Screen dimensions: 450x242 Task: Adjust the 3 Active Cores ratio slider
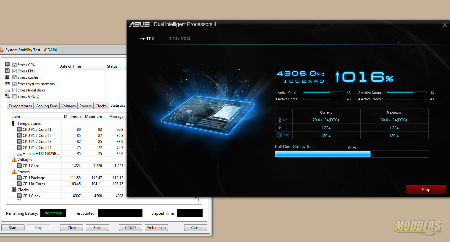tap(323, 99)
